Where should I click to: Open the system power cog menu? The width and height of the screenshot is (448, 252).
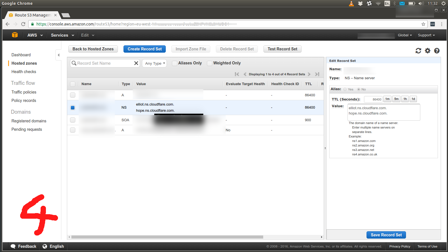tap(444, 3)
